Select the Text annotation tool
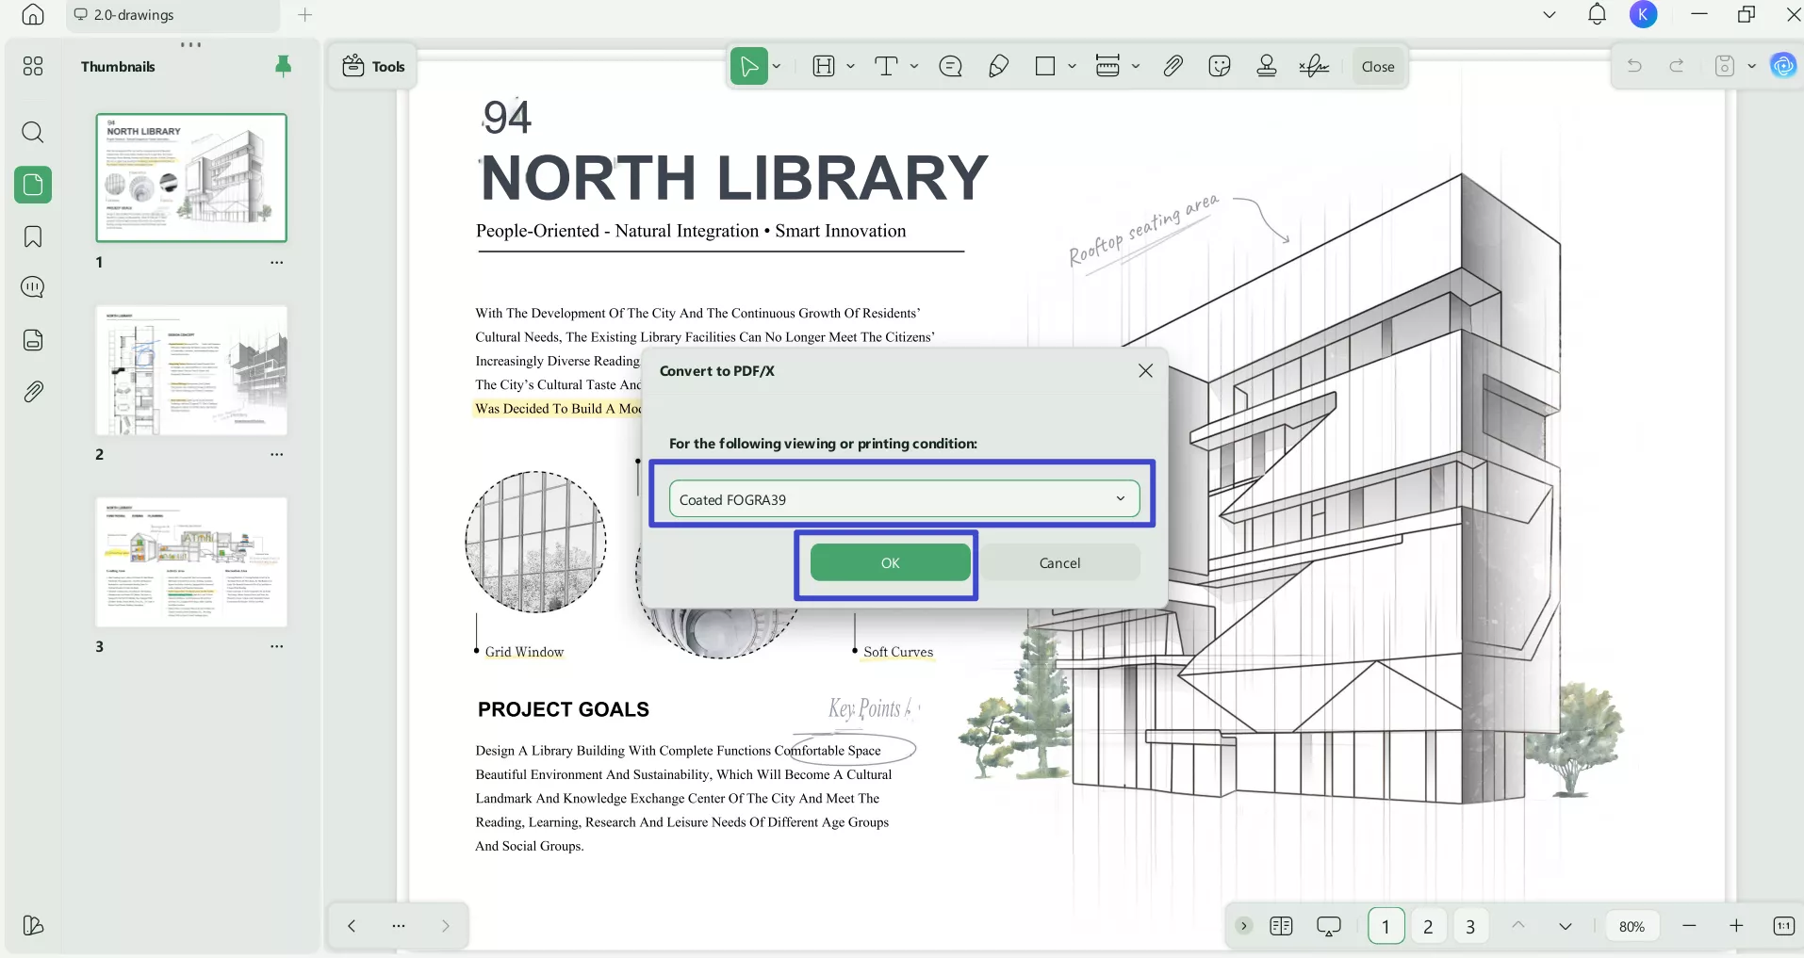 [888, 66]
